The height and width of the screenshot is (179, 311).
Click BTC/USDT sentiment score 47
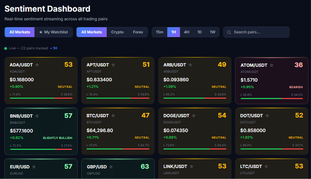tap(146, 115)
